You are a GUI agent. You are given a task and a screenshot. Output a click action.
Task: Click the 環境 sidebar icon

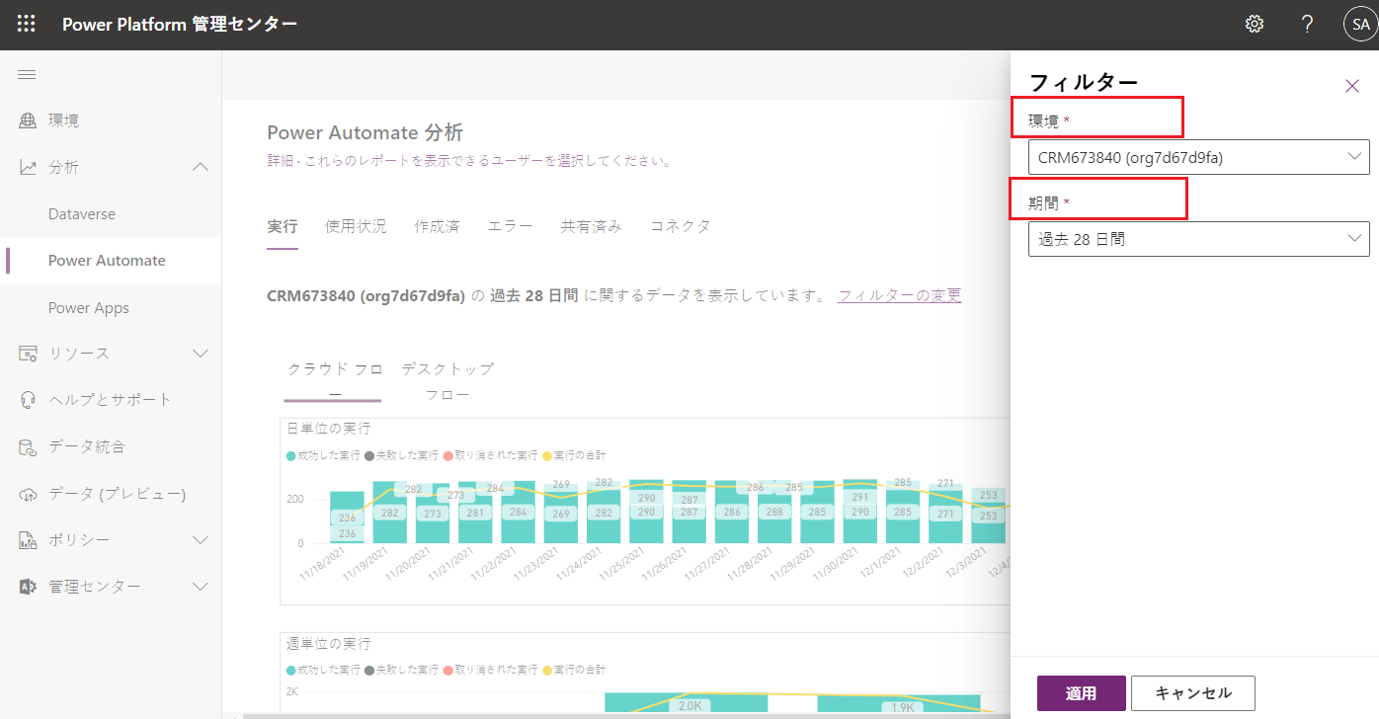tap(28, 120)
